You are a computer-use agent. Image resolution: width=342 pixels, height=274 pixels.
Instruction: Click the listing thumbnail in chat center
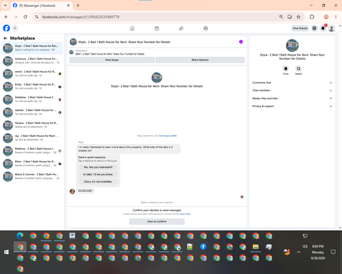pyautogui.click(x=157, y=77)
